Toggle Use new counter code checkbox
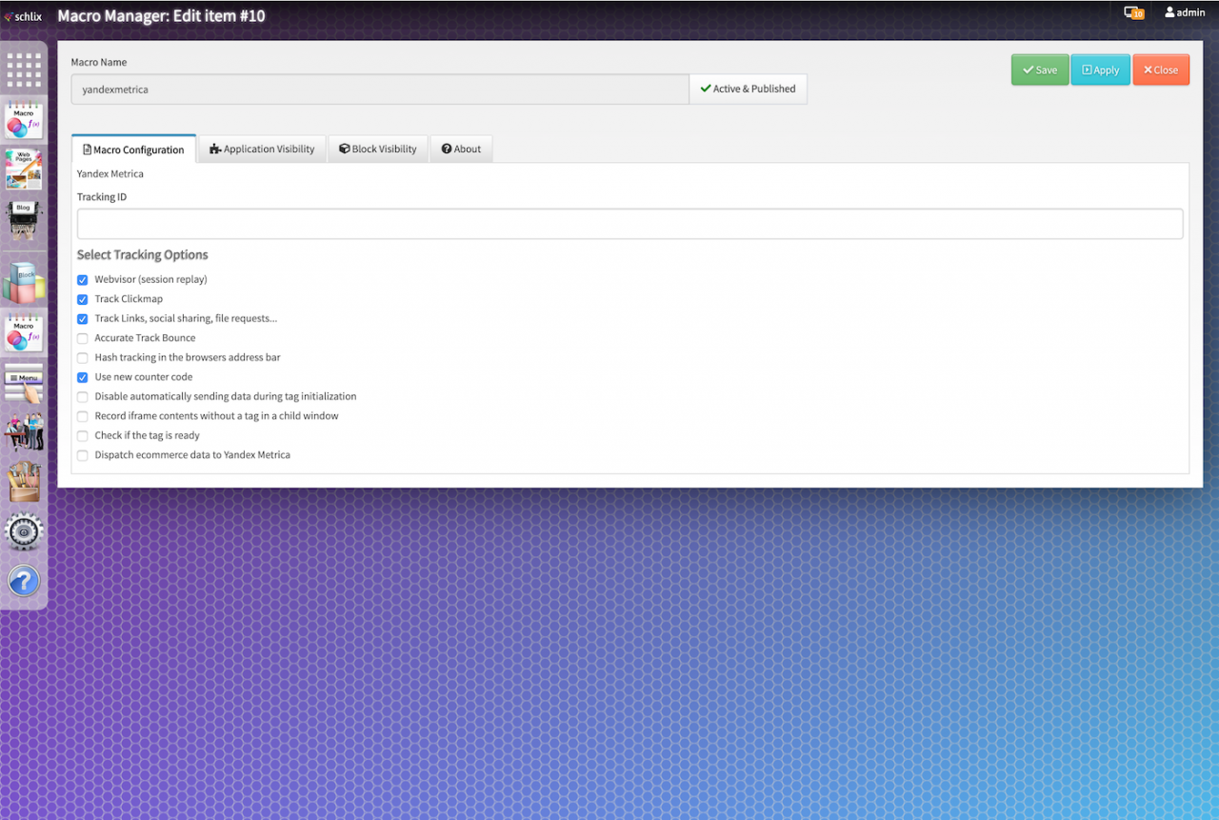 (x=83, y=377)
